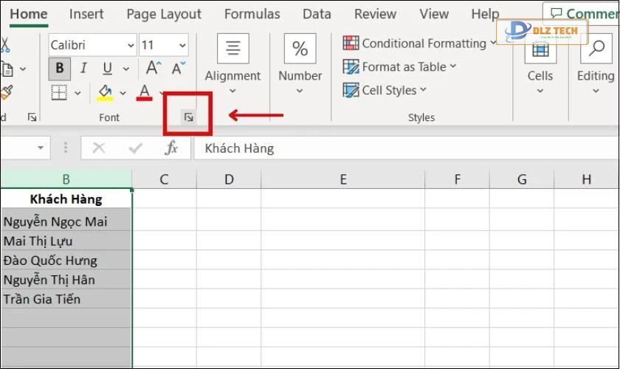
Task: Click the Copy icon
Action: (7, 69)
